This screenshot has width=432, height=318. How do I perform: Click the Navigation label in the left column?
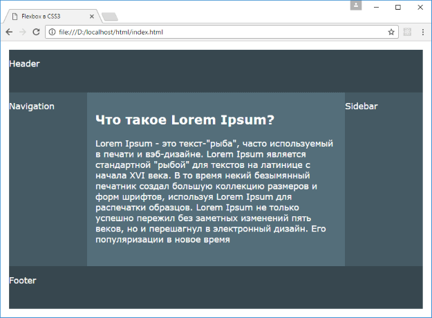pyautogui.click(x=32, y=106)
